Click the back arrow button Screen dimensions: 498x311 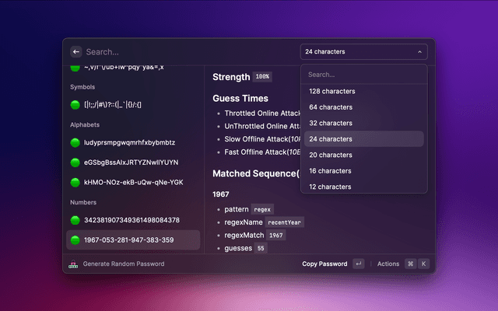[76, 52]
